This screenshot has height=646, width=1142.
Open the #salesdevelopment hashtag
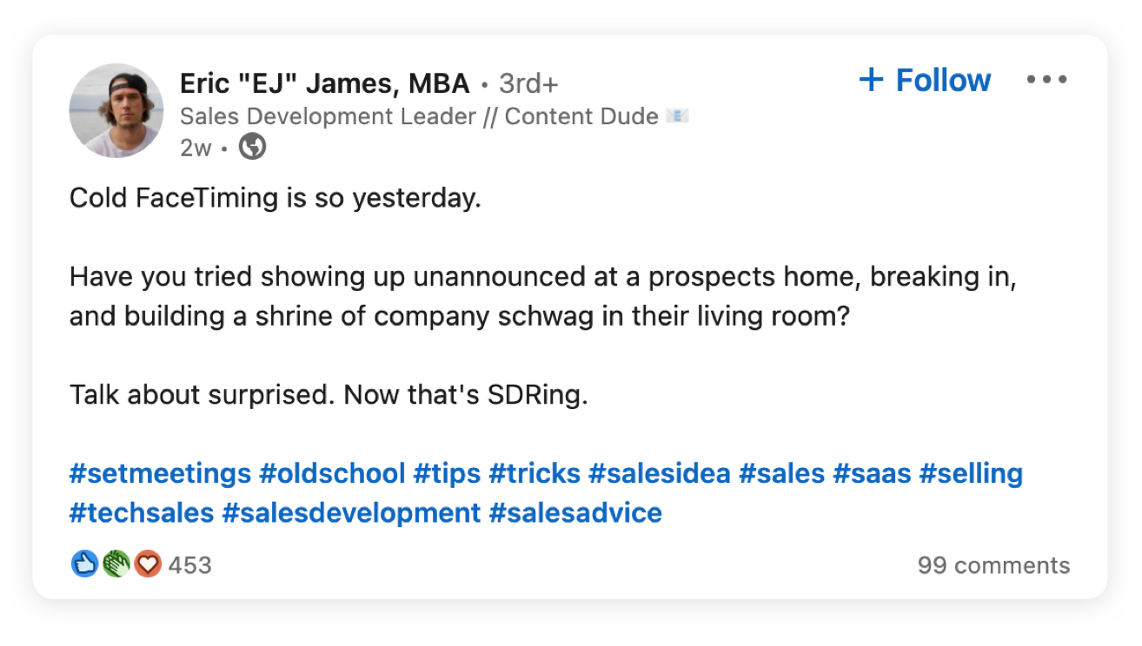tap(351, 512)
